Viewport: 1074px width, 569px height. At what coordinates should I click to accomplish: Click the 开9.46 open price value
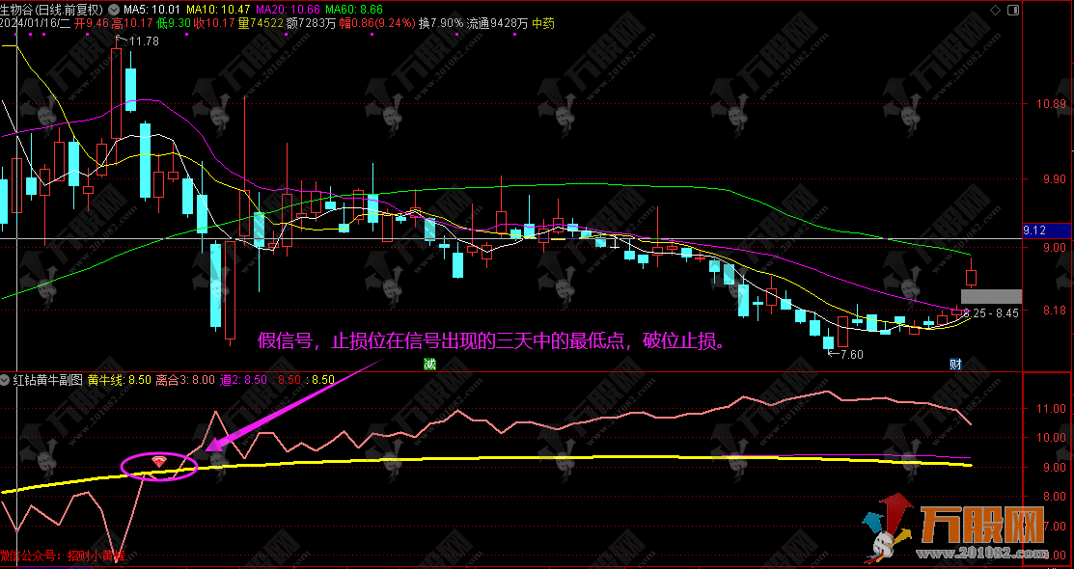pyautogui.click(x=91, y=23)
